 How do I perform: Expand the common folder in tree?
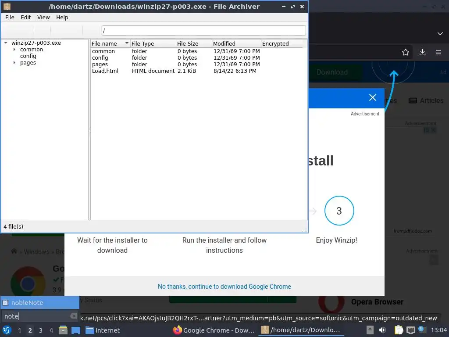14,49
